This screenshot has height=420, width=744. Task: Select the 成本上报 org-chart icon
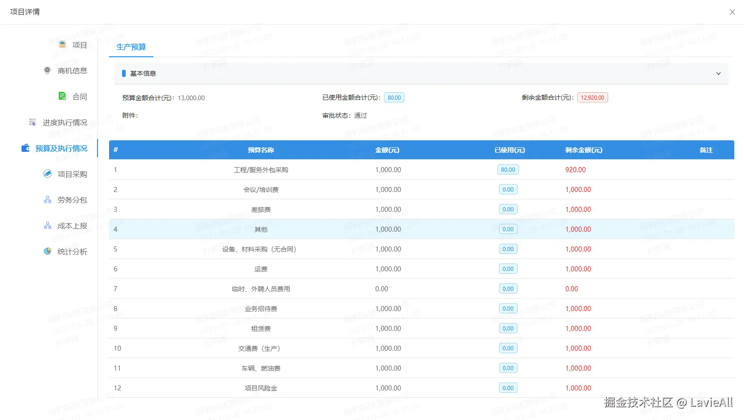coord(47,225)
